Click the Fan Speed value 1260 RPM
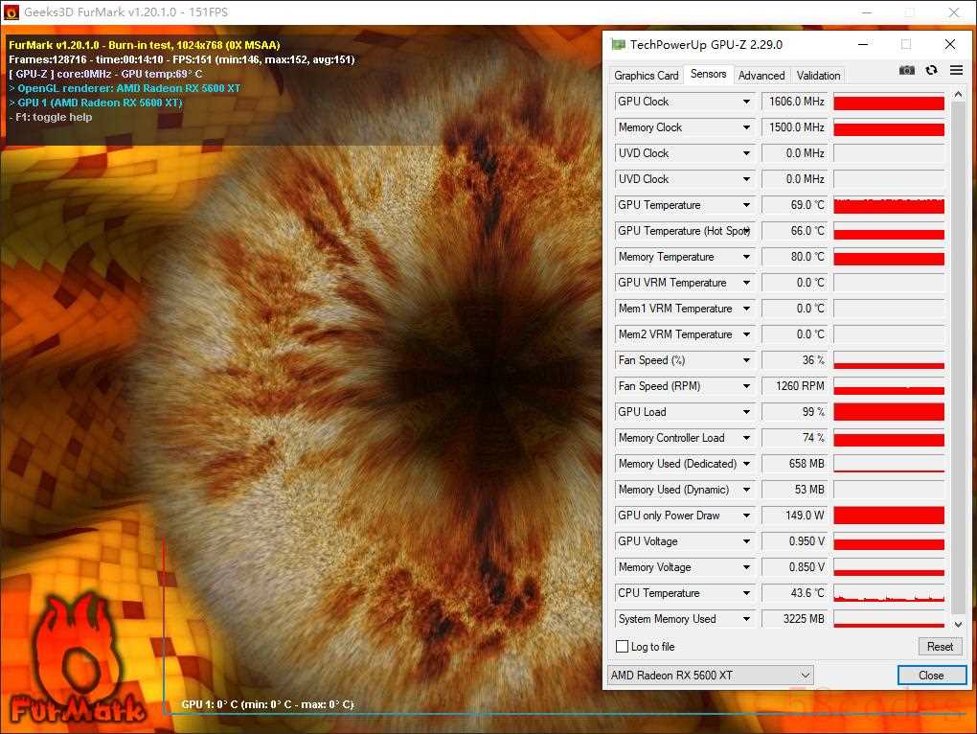 (x=795, y=386)
